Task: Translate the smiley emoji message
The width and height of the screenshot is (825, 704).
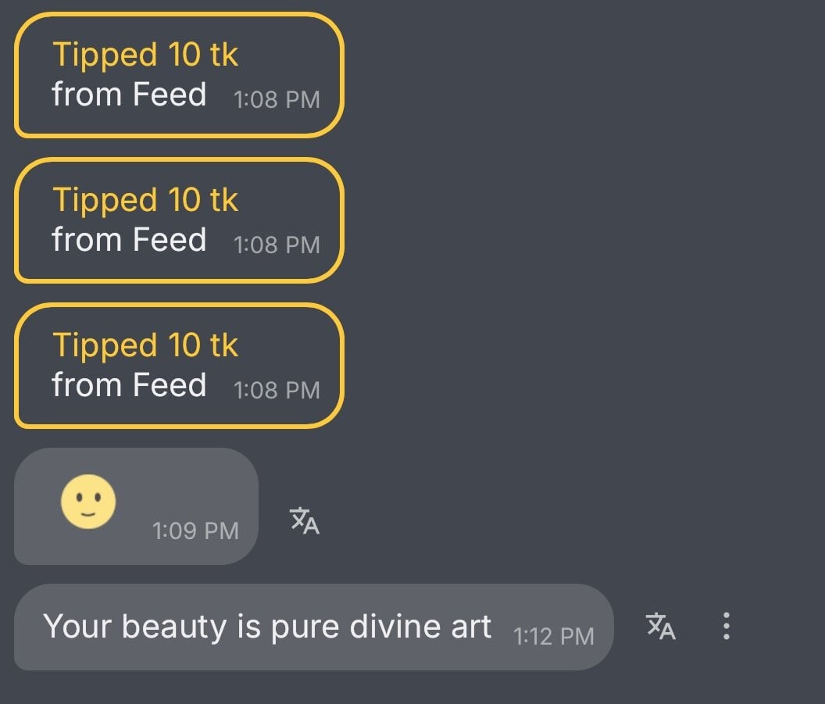Action: point(305,520)
